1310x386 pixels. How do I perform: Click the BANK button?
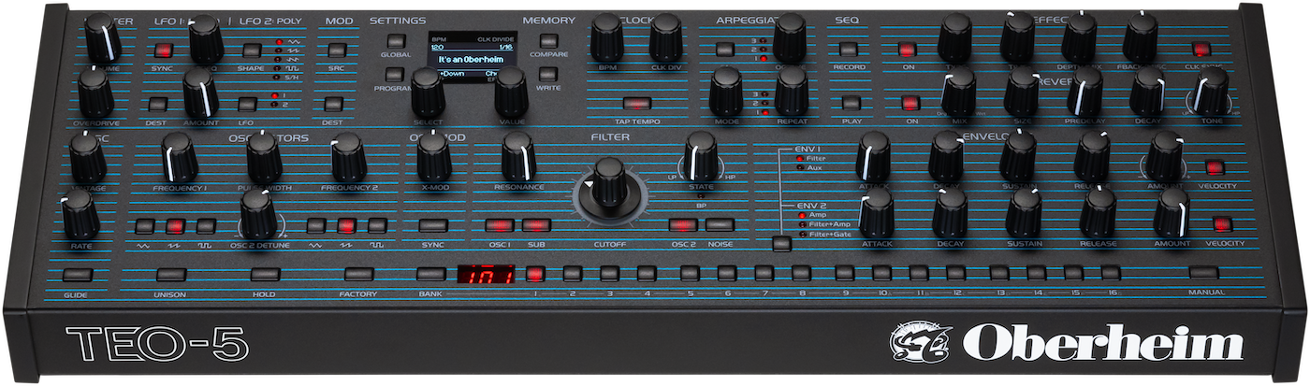431,275
